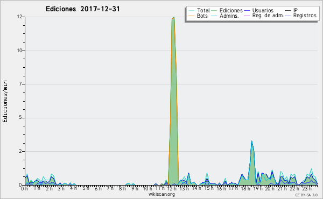The width and height of the screenshot is (323, 199).
Task: Click the y-axis value 12
Action: coord(19,17)
